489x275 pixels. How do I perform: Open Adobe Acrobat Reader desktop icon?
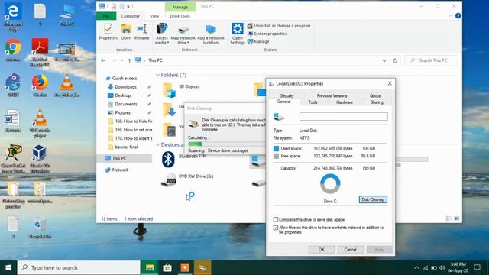pyautogui.click(x=40, y=52)
